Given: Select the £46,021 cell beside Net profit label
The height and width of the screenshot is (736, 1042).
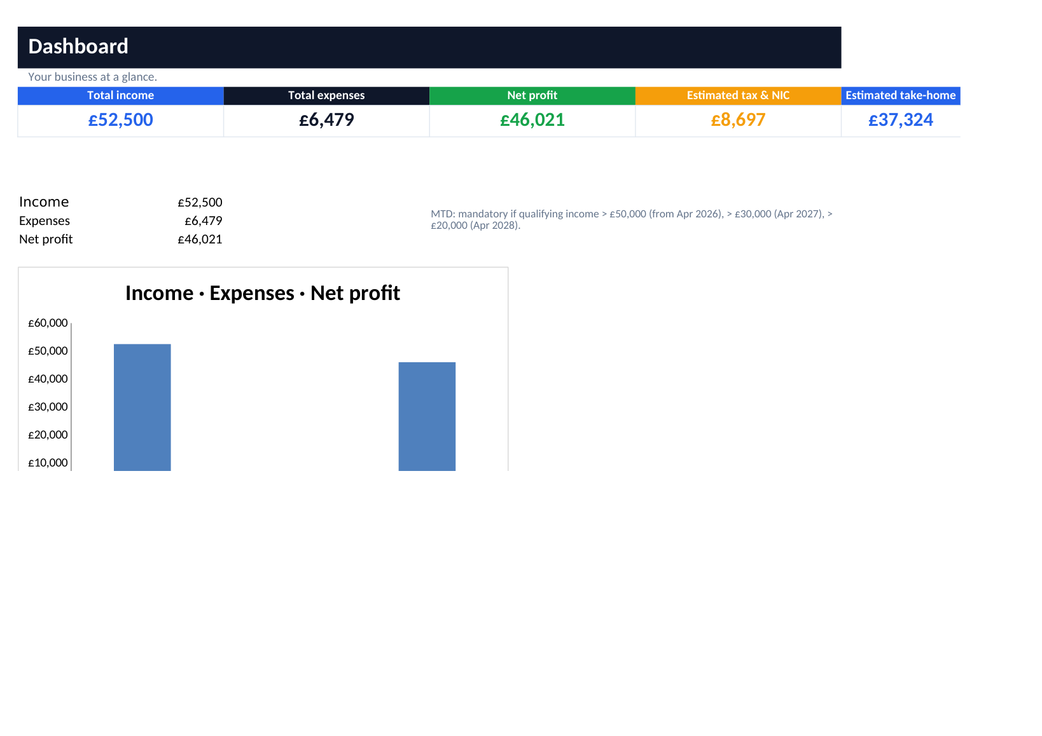Looking at the screenshot, I should [x=200, y=240].
